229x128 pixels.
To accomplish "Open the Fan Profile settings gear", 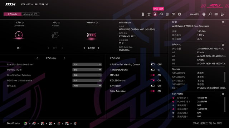I will (223, 94).
